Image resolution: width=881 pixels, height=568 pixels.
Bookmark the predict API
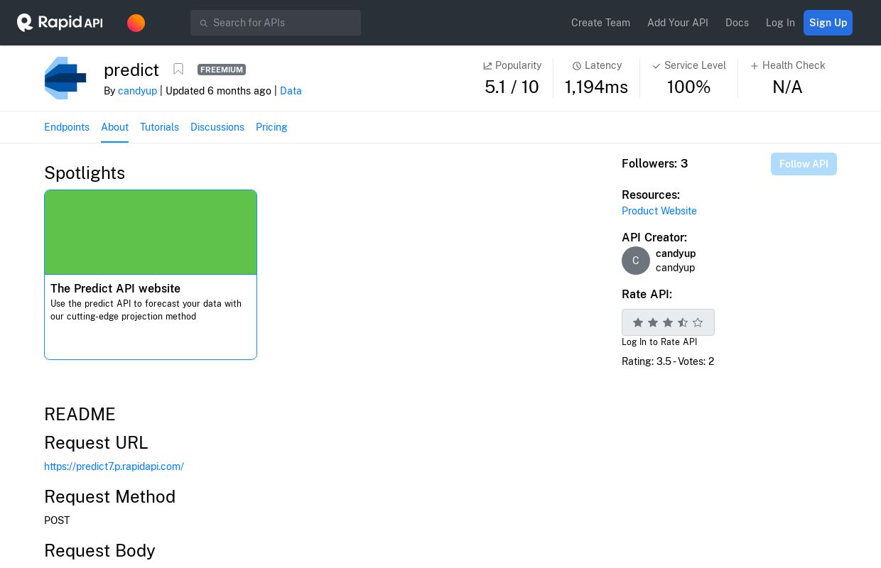[x=178, y=69]
